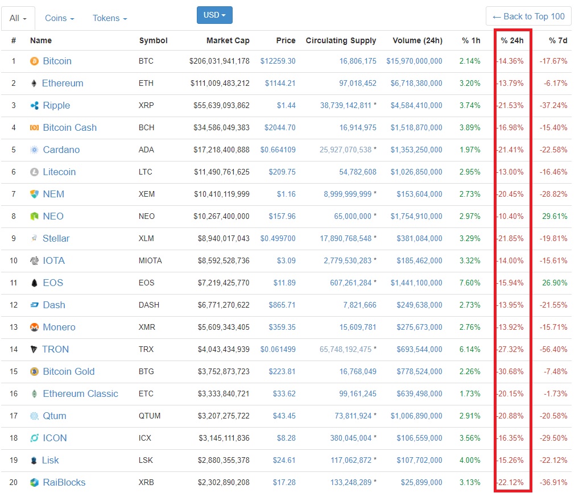Screen dimensions: 587x493
Task: Open the Ethereum name link
Action: coord(63,83)
